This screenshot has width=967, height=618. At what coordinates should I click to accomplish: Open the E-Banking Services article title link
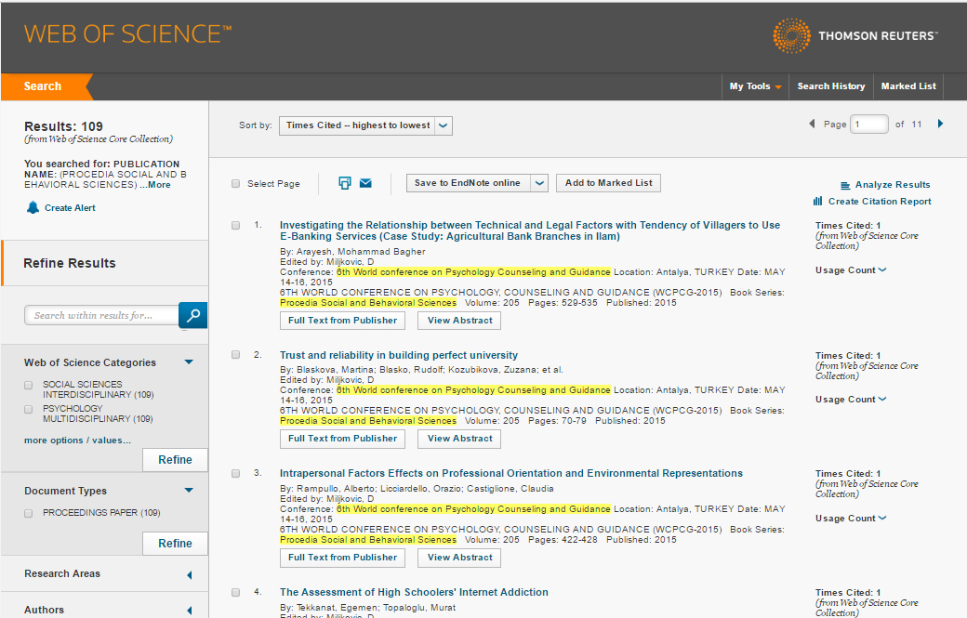point(530,231)
